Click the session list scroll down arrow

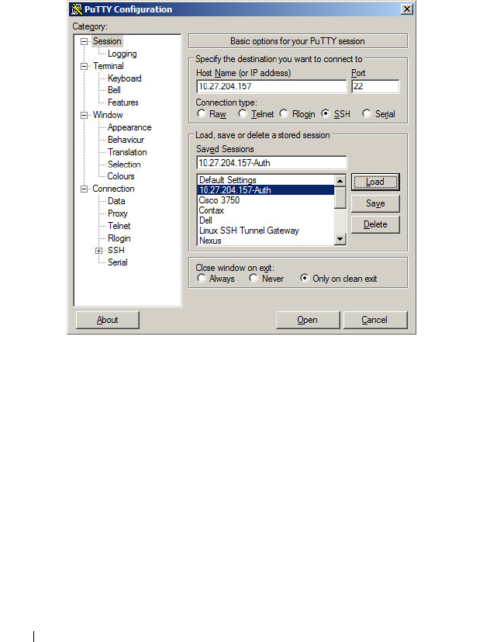tap(340, 238)
